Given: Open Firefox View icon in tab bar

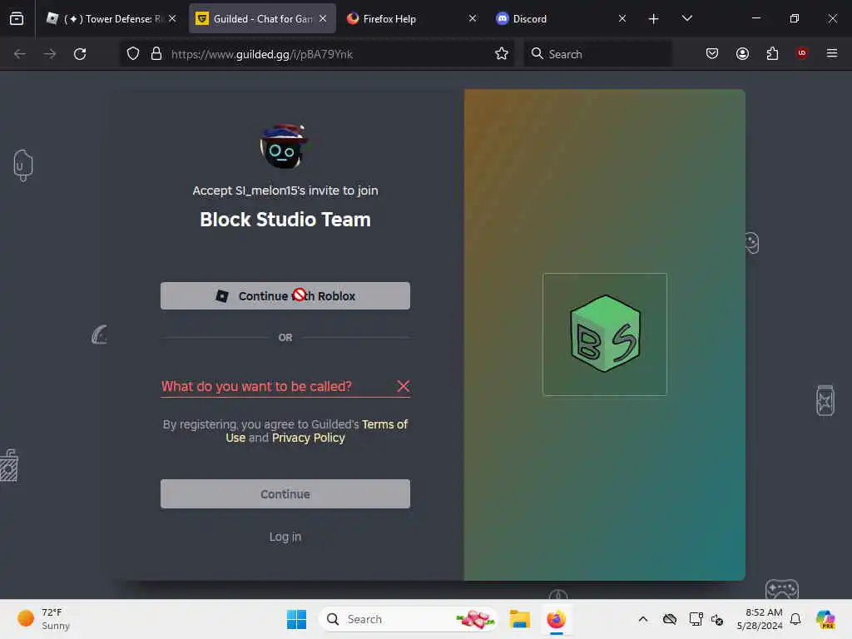Looking at the screenshot, I should click(17, 19).
